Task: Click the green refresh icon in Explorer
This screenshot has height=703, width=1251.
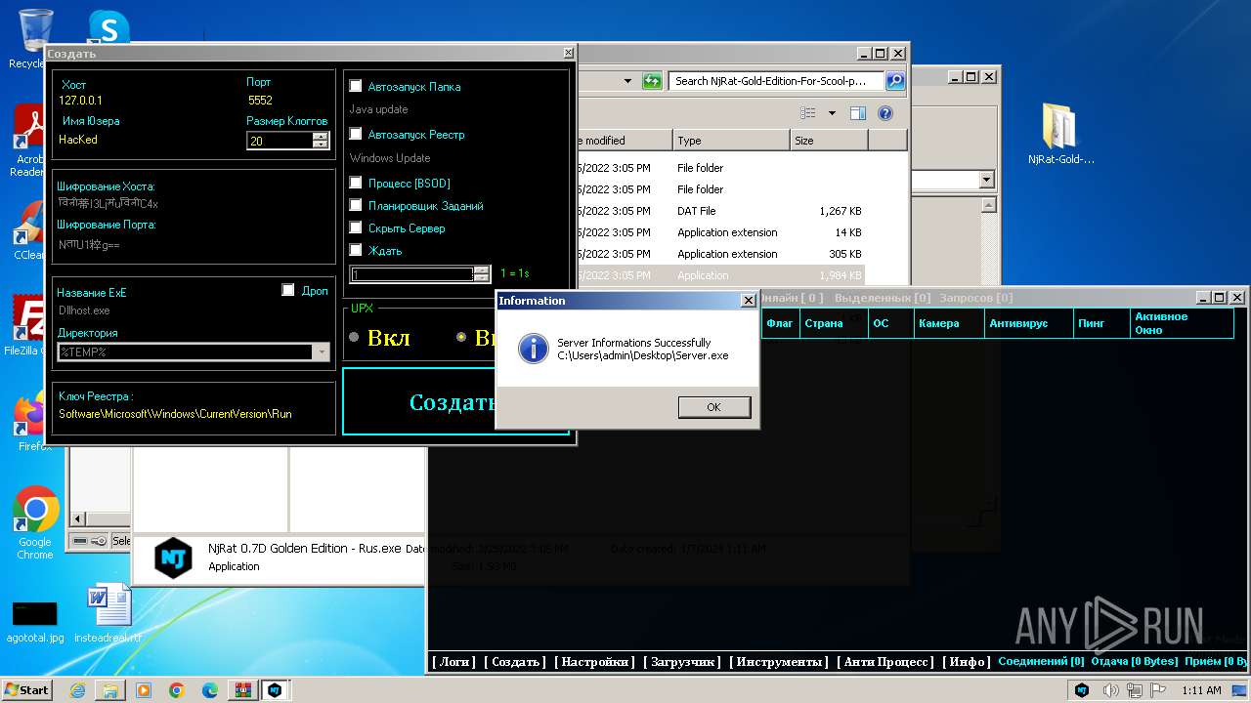Action: 652,81
